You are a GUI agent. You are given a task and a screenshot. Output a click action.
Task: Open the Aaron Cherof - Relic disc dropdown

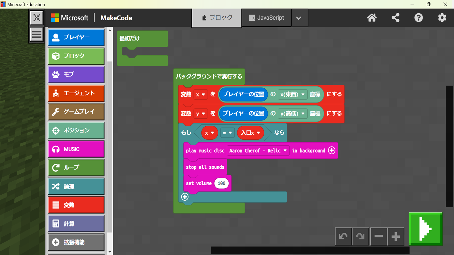[258, 151]
